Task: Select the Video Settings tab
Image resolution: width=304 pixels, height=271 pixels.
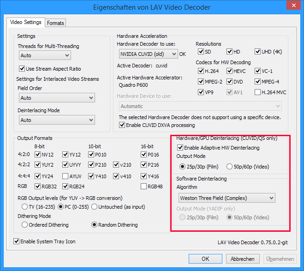Action: (x=26, y=22)
